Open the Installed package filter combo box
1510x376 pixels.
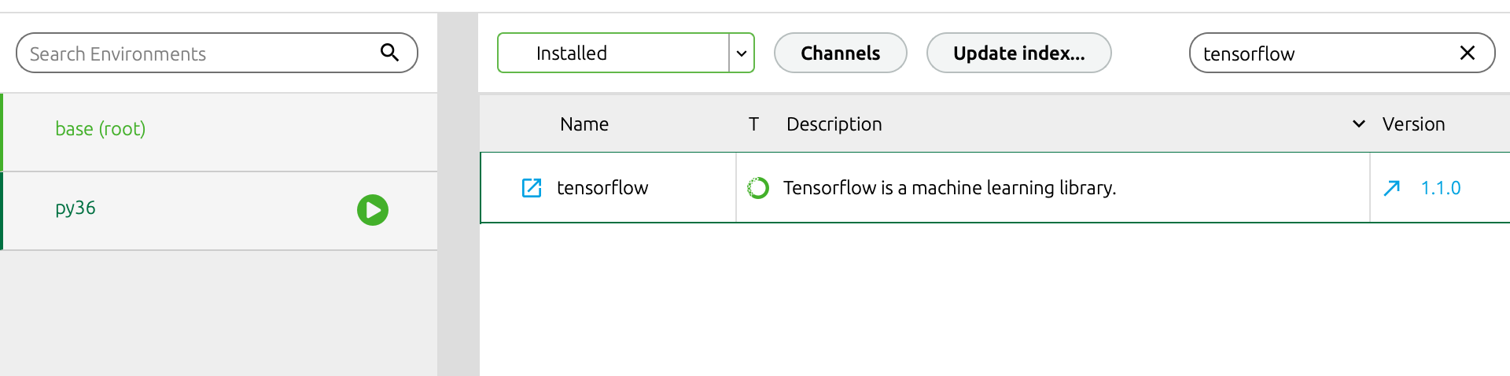(613, 53)
